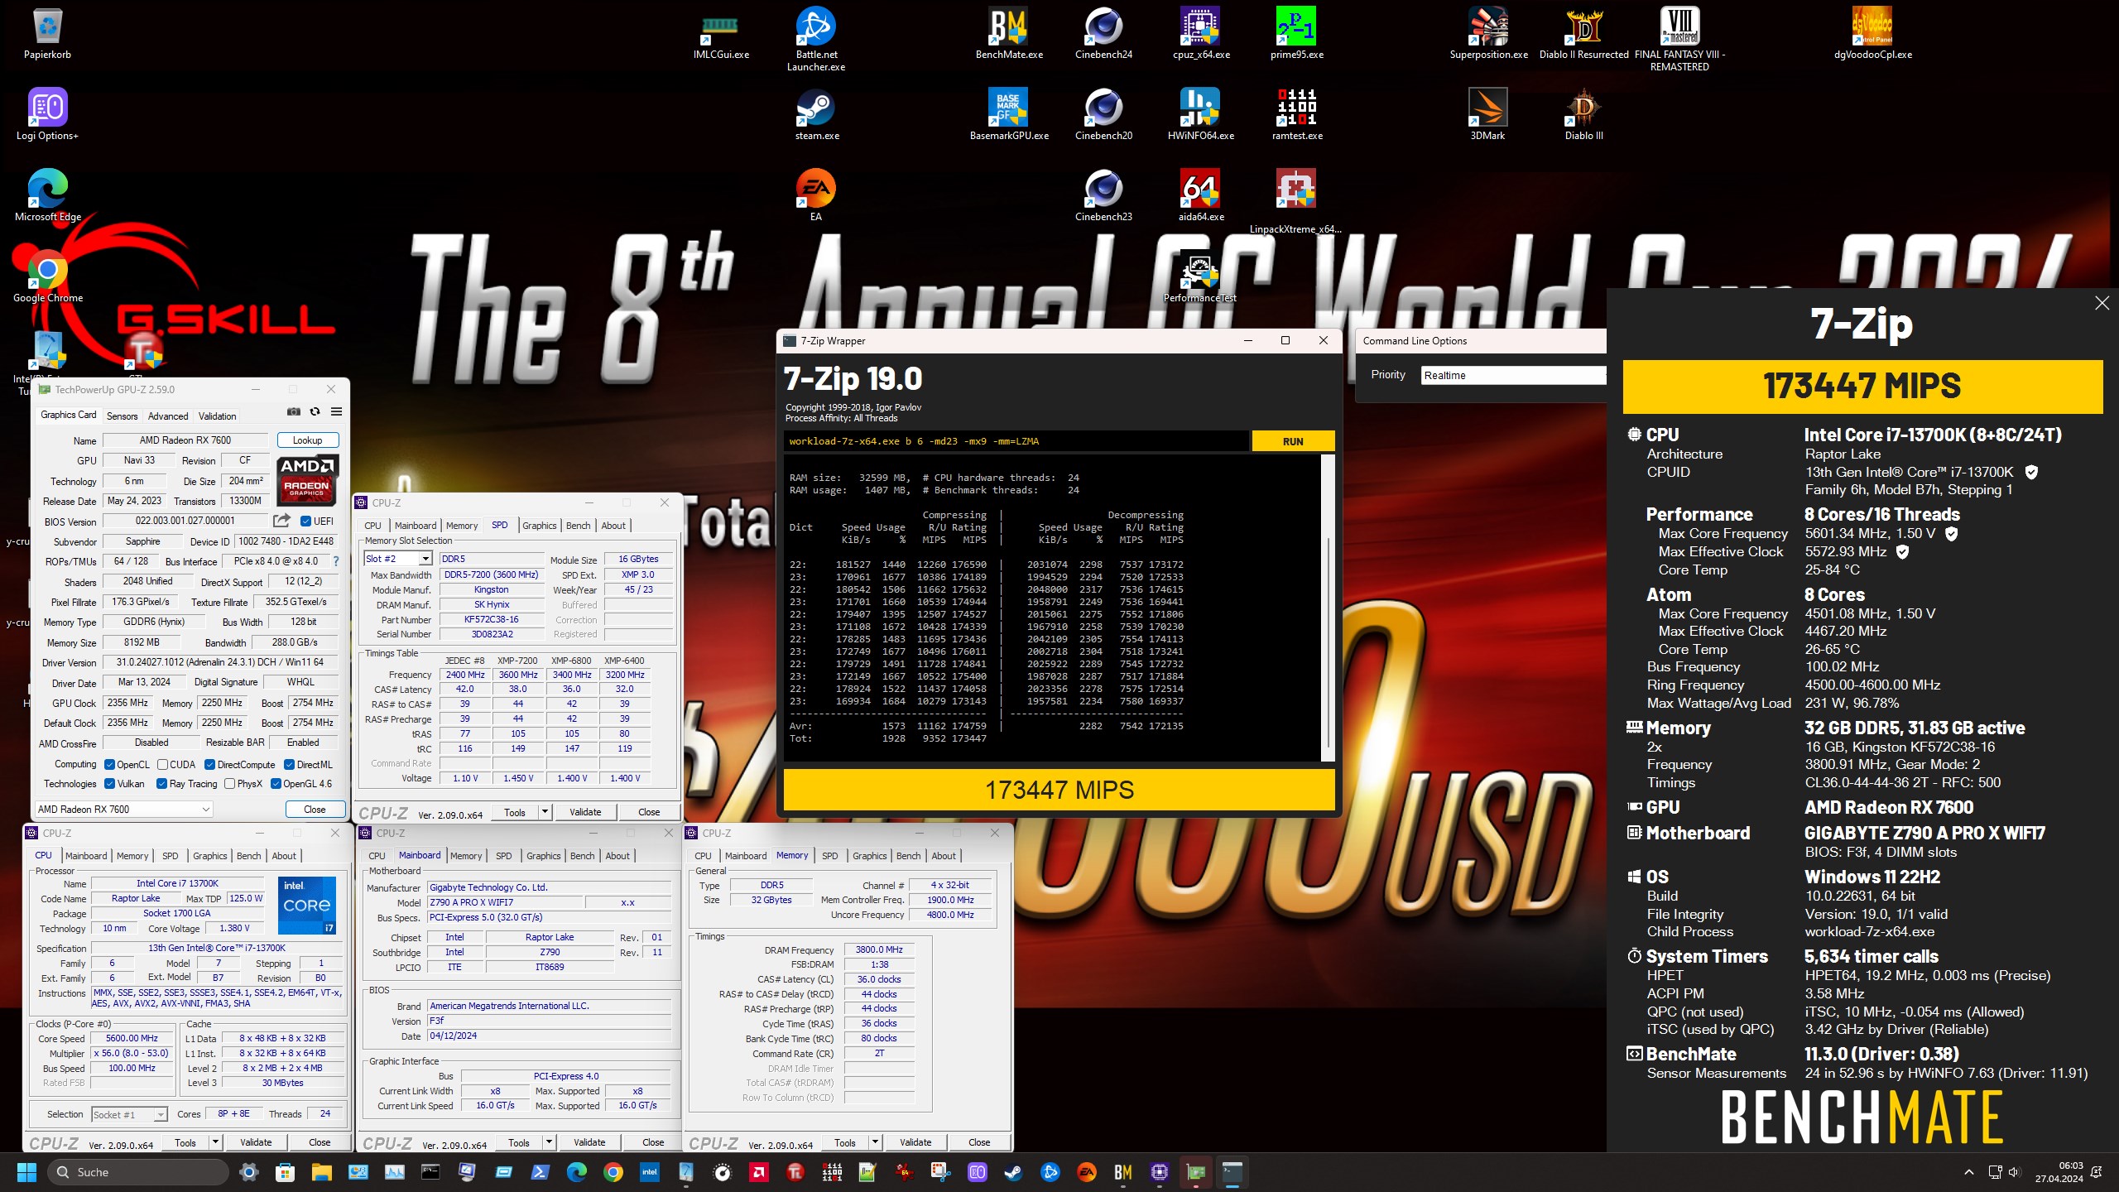Click the taskbar Suche search box

(137, 1172)
